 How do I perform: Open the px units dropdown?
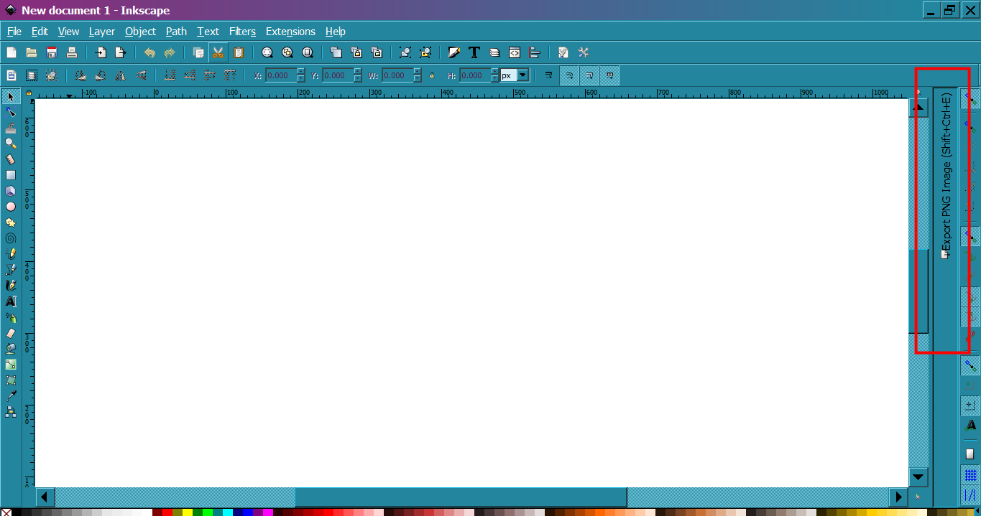coord(522,75)
